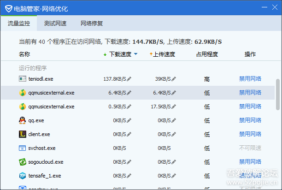Edit upload limit pencil for tensafe_1.exe
The height and width of the screenshot is (190, 282).
click(x=174, y=176)
